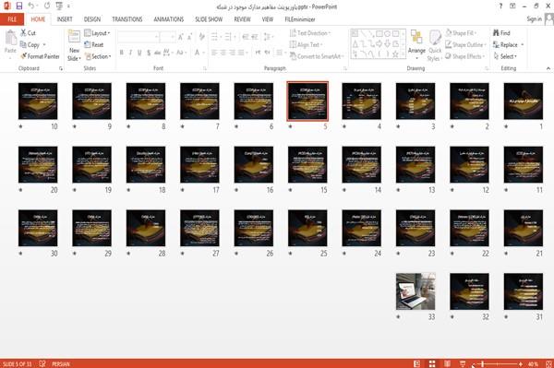Viewport: 554px width, 368px height.
Task: Click Sign in link
Action: [x=534, y=19]
